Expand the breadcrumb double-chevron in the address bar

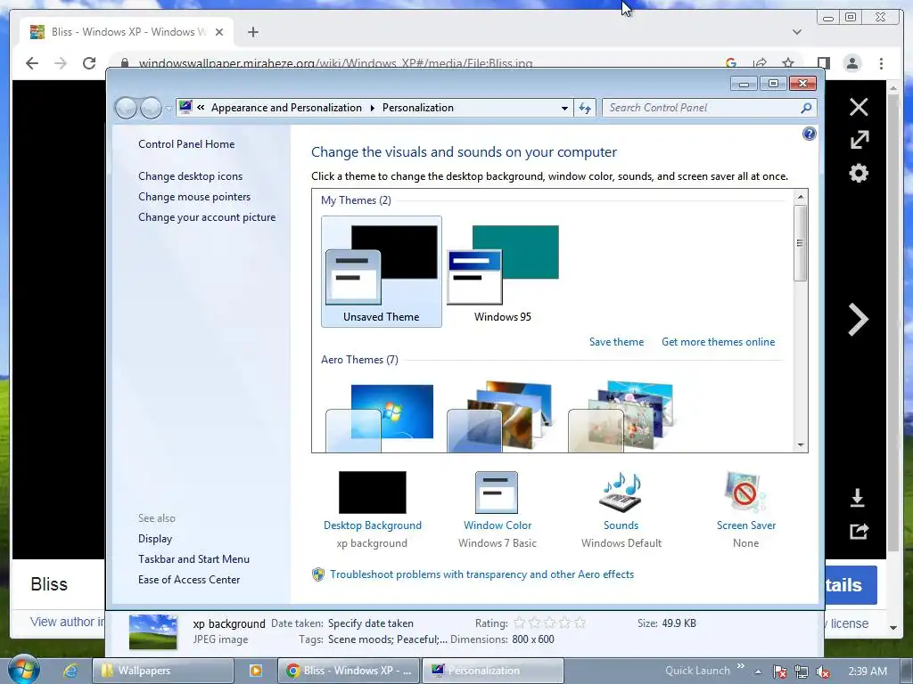pyautogui.click(x=201, y=108)
